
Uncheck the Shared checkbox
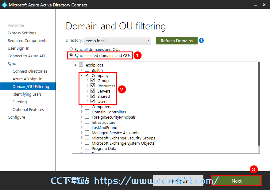(x=93, y=96)
